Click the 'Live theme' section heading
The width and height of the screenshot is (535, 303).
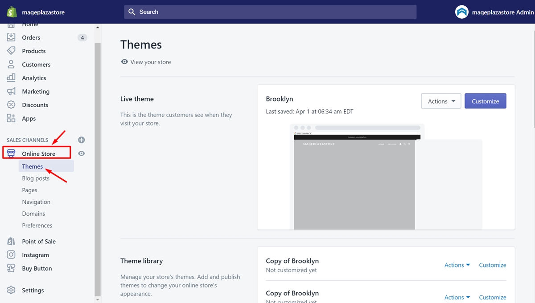coord(137,99)
